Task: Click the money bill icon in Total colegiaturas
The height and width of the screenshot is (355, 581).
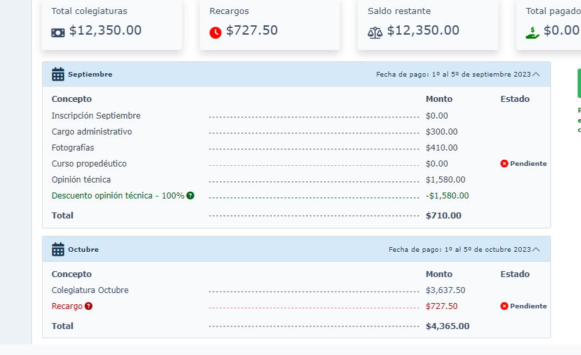Action: [x=58, y=33]
